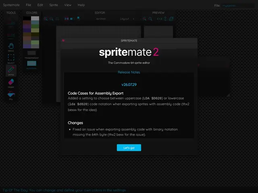Image resolution: width=258 pixels, height=193 pixels.
Task: Select the Move hand tool
Action: coord(11,47)
